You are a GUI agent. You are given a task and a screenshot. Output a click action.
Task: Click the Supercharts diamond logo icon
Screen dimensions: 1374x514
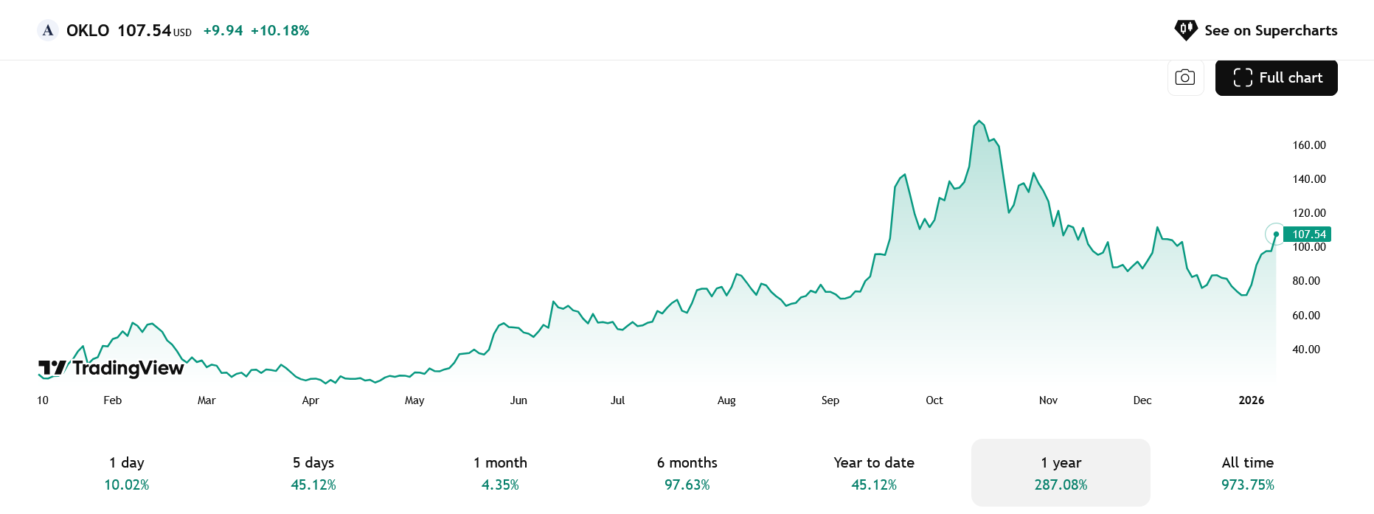pos(1186,30)
